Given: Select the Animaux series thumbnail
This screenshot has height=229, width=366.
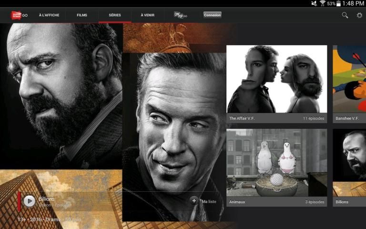Looking at the screenshot, I should tap(276, 162).
